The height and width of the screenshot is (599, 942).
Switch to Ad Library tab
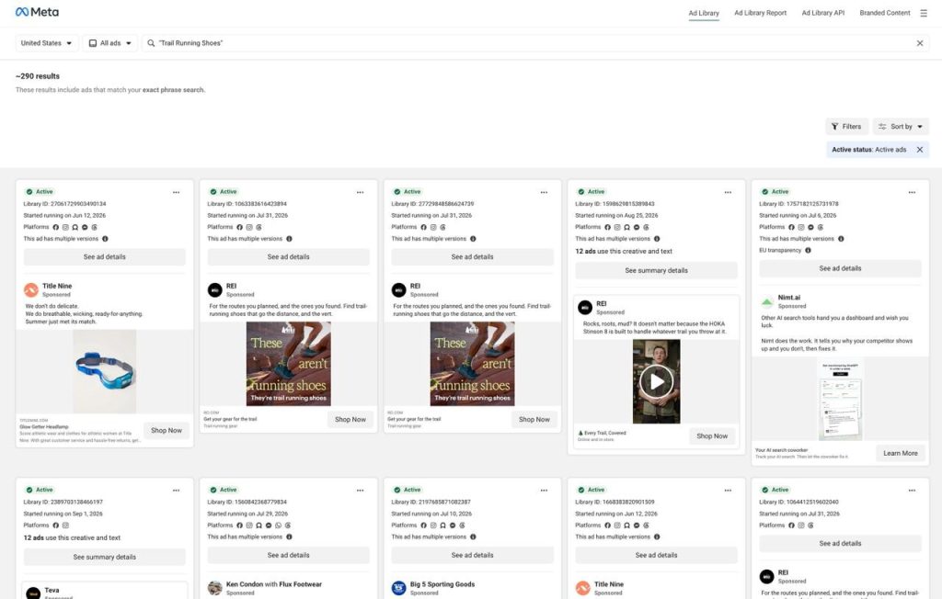(704, 13)
